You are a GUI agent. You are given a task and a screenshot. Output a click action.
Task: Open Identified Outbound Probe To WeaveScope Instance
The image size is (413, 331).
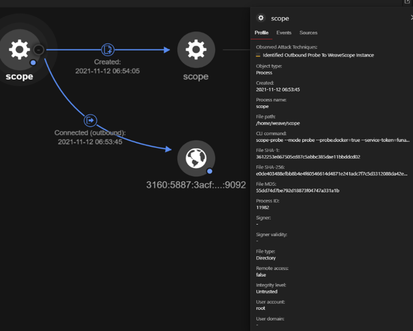pyautogui.click(x=318, y=55)
